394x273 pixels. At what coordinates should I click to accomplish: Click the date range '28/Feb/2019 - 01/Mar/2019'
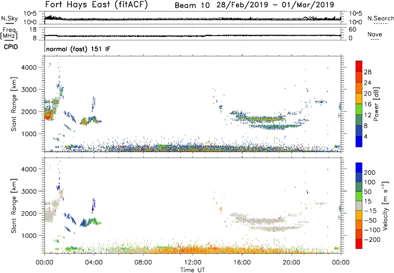pyautogui.click(x=275, y=5)
